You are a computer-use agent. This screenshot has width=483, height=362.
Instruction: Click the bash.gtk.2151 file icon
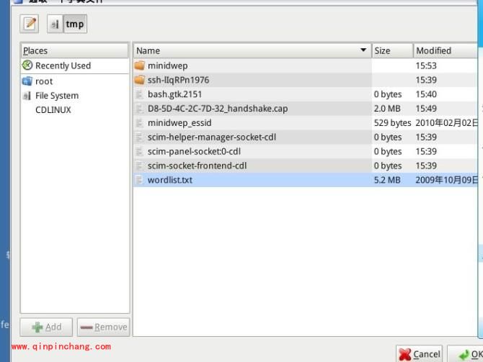click(x=140, y=94)
